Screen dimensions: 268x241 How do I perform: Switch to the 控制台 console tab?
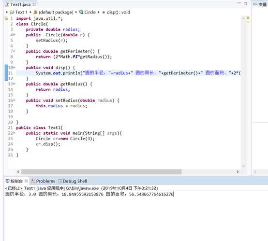coord(16,181)
